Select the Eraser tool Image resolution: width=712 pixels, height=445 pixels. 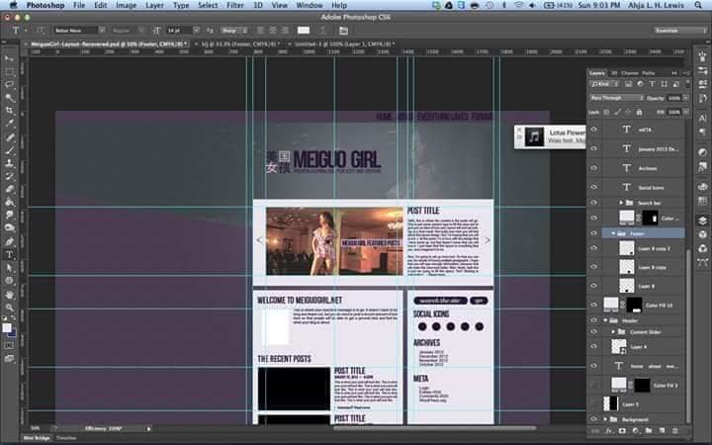click(x=9, y=189)
